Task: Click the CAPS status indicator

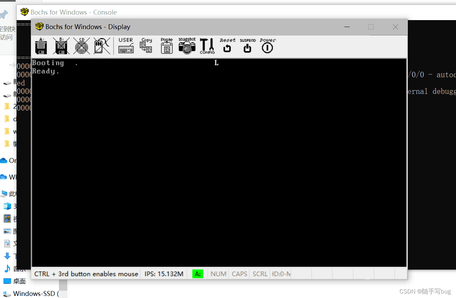Action: click(x=239, y=274)
